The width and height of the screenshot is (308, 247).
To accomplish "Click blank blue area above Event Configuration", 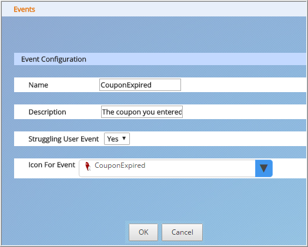I will (x=154, y=35).
